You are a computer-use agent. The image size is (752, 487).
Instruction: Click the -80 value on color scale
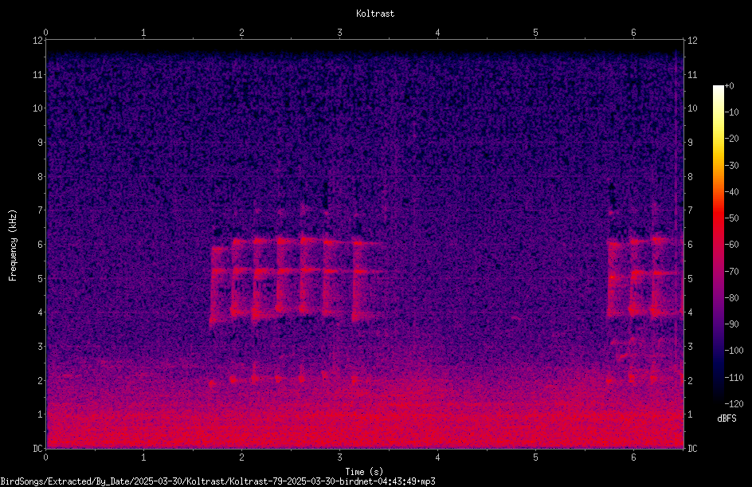[732, 298]
